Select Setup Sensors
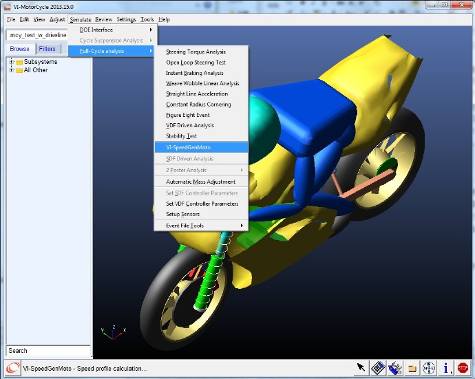 (x=201, y=214)
